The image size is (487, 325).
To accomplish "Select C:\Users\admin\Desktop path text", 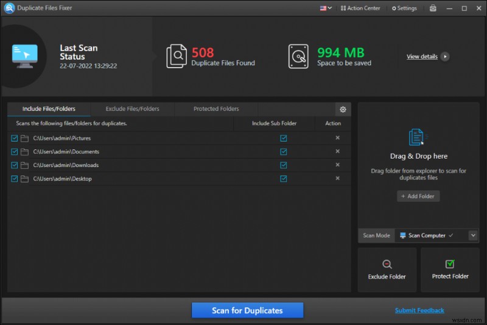I will pyautogui.click(x=63, y=179).
